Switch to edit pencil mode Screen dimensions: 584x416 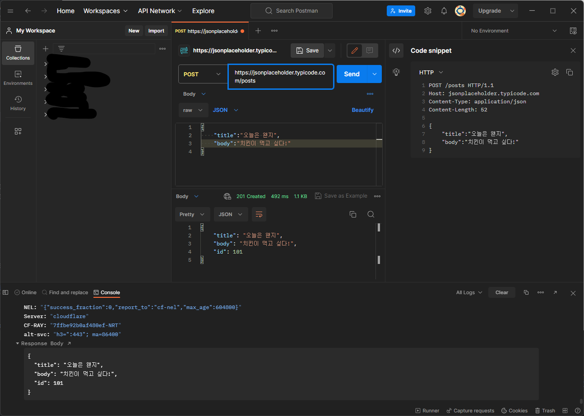(x=355, y=51)
